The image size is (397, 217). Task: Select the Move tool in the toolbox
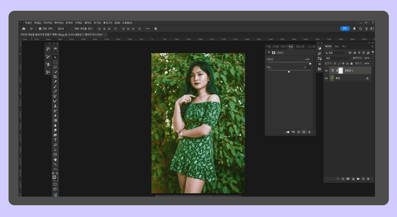(55, 57)
